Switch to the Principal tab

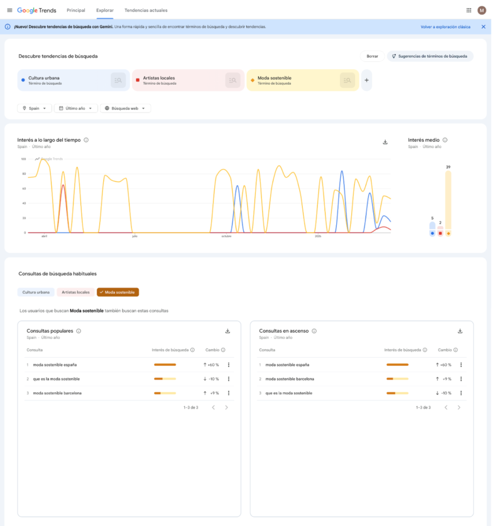coord(76,10)
